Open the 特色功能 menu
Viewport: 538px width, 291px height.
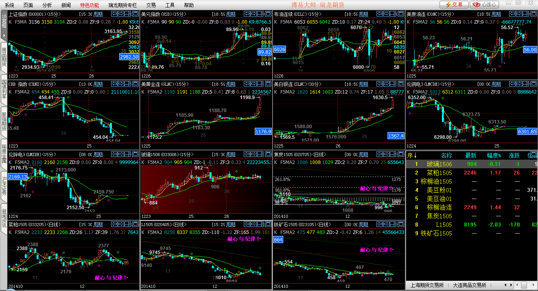(x=89, y=5)
